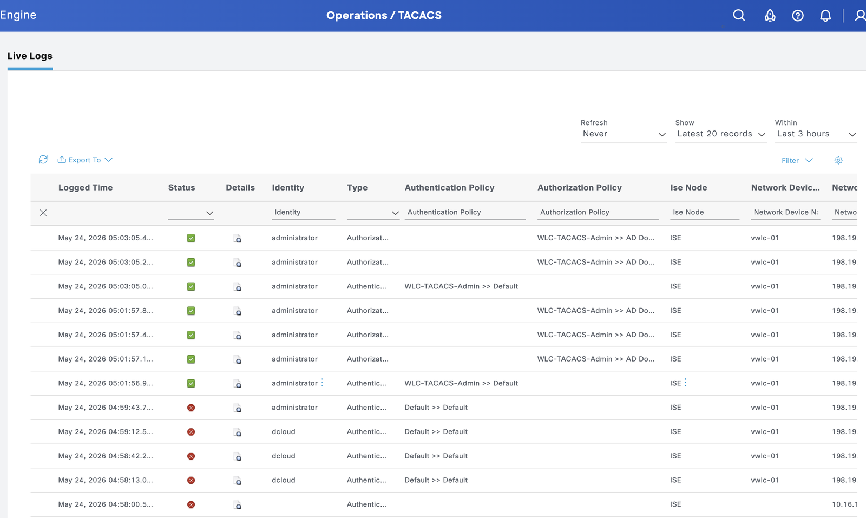Open the table settings gear icon
Viewport: 866px width, 518px height.
pyautogui.click(x=838, y=160)
